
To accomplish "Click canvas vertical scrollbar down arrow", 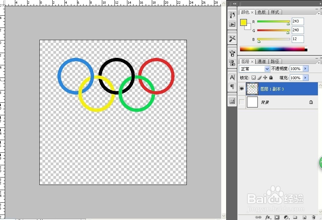I will pyautogui.click(x=224, y=216).
